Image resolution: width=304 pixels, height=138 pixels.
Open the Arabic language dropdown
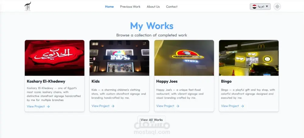260,7
